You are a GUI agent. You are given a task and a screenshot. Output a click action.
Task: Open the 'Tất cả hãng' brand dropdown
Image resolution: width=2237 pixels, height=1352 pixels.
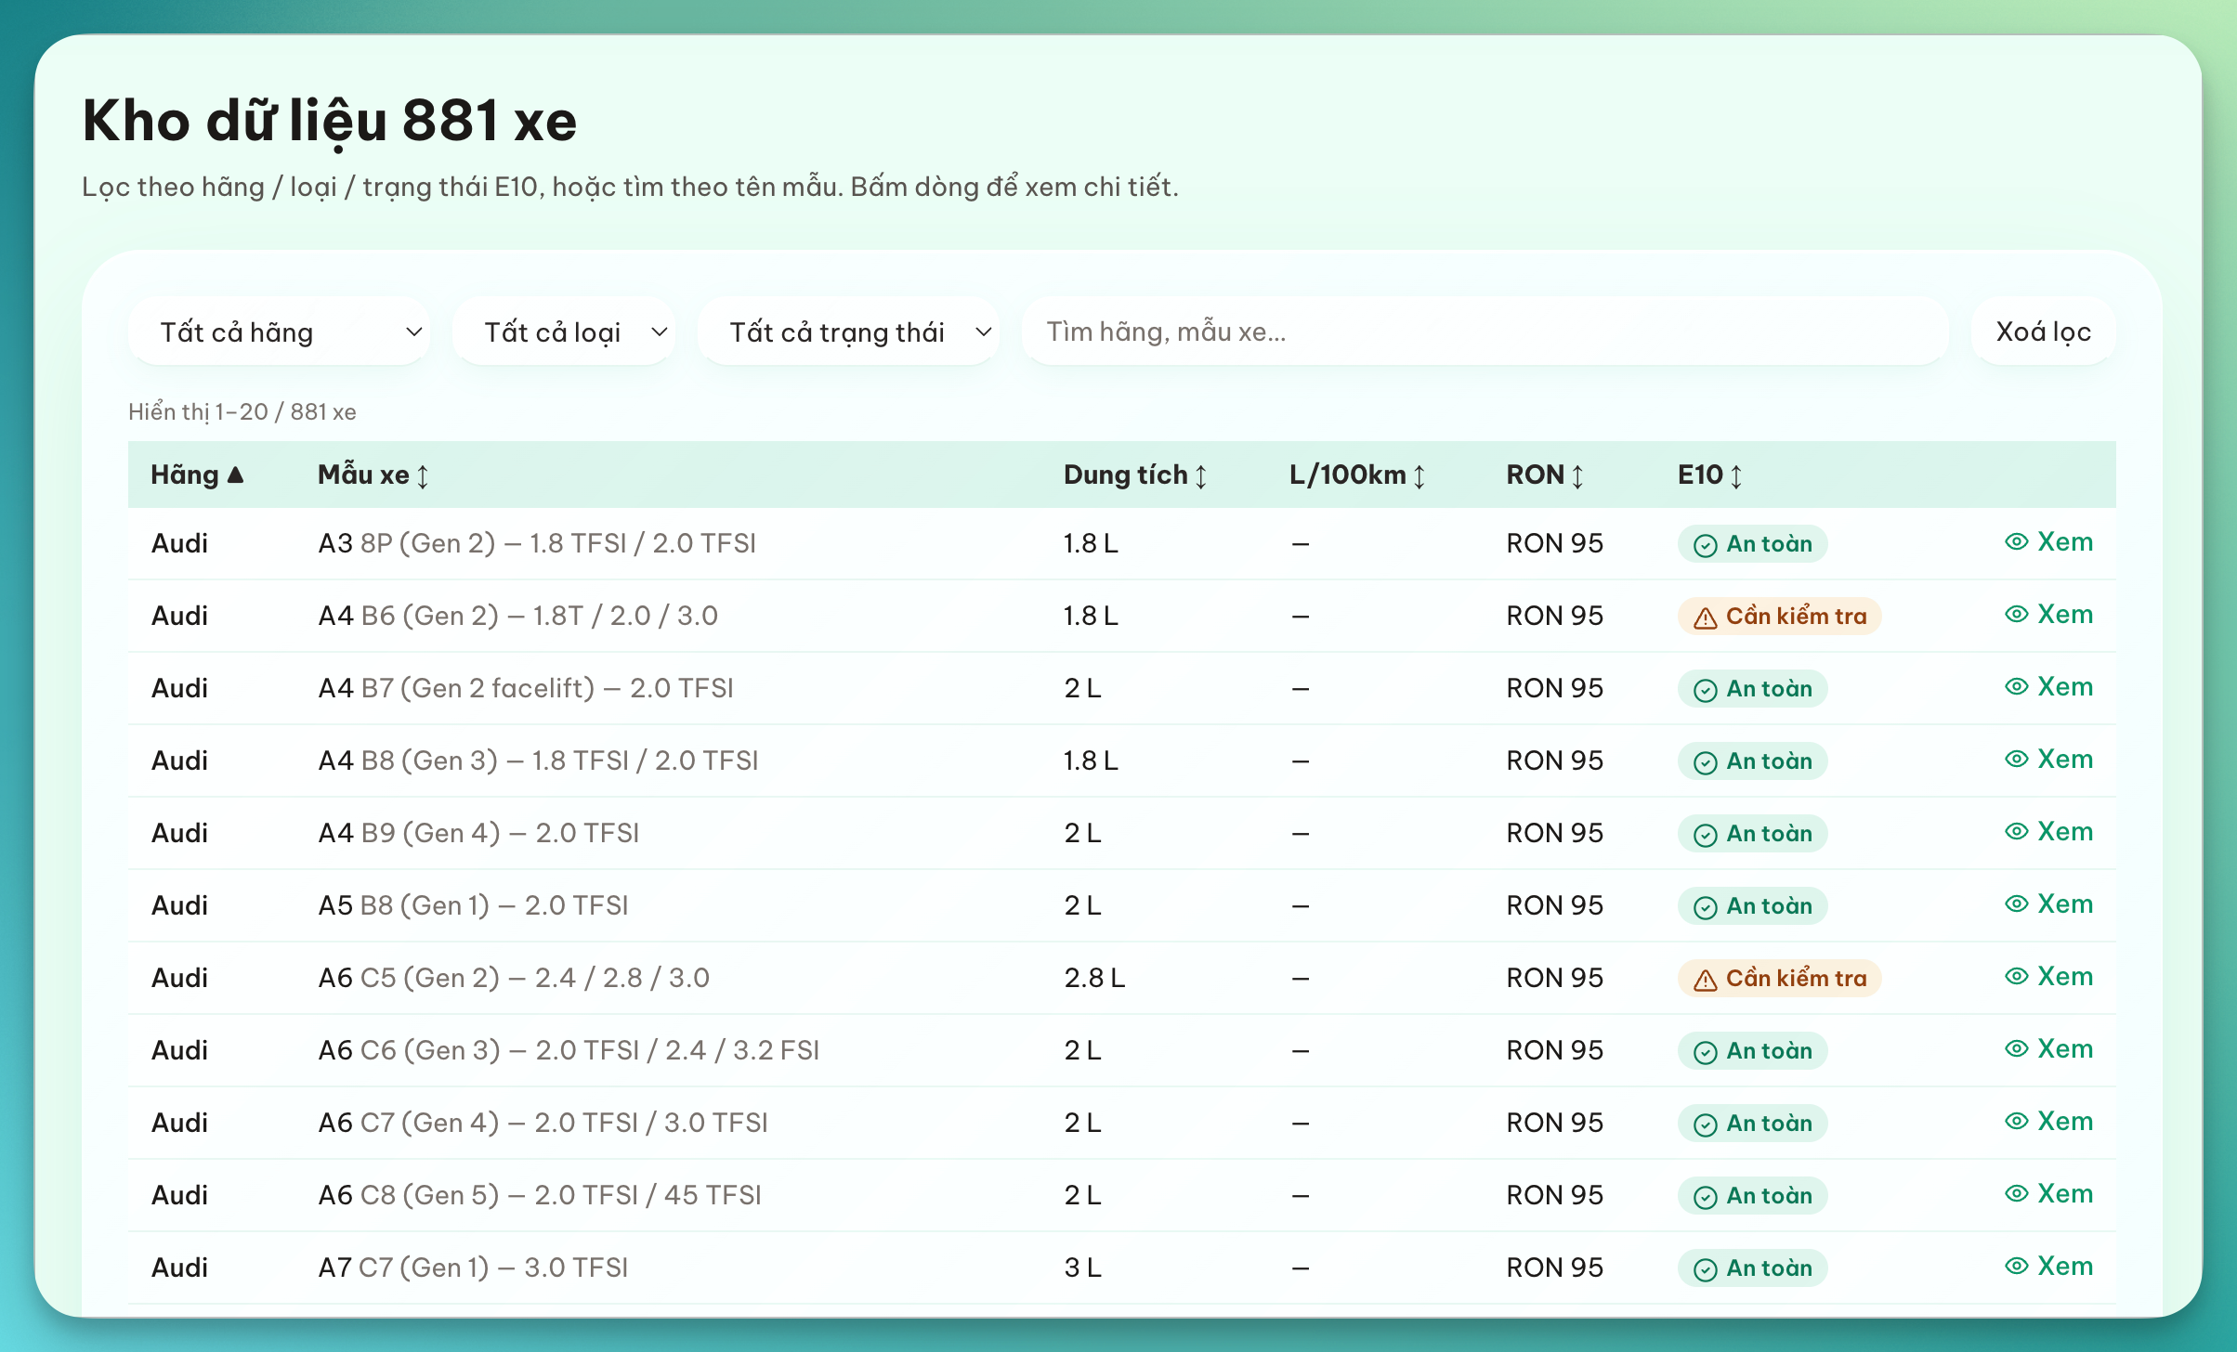(280, 331)
